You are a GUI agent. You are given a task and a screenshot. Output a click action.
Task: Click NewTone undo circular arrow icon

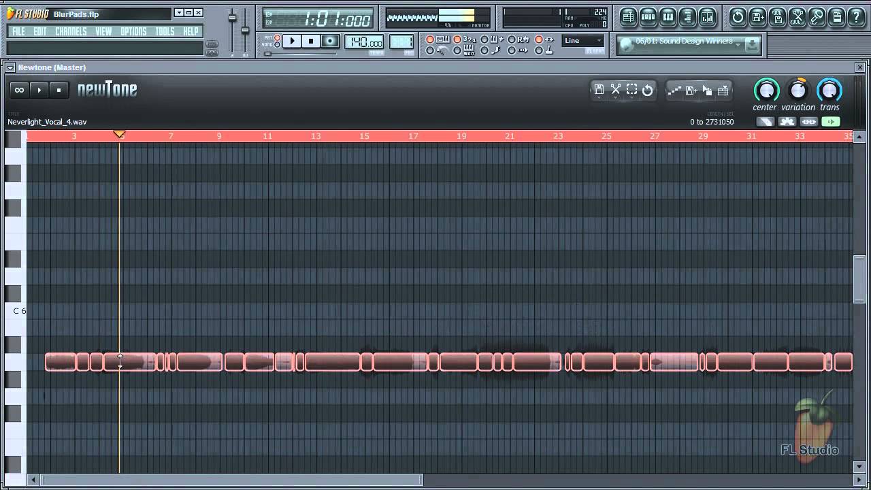point(648,90)
